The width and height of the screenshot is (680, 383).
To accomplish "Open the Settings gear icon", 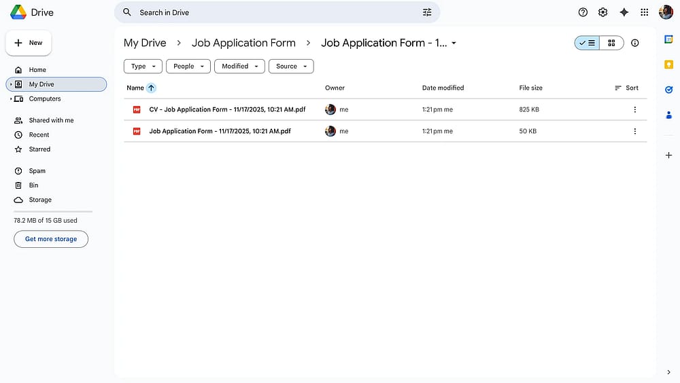I will click(x=602, y=12).
